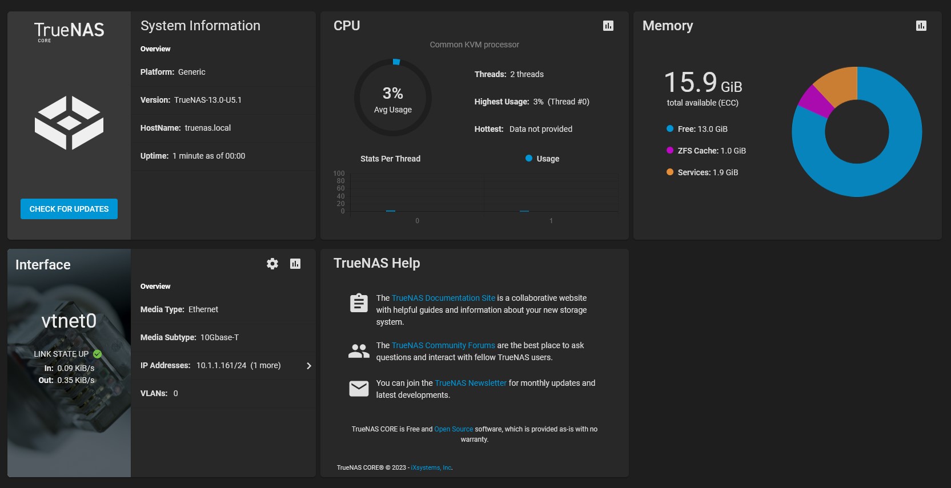
Task: Click the documentation clipboard icon
Action: 359,303
